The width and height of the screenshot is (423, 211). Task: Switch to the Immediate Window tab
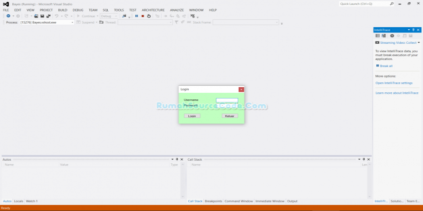click(x=270, y=201)
